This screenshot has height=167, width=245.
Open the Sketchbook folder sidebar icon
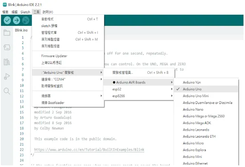(x=7, y=32)
